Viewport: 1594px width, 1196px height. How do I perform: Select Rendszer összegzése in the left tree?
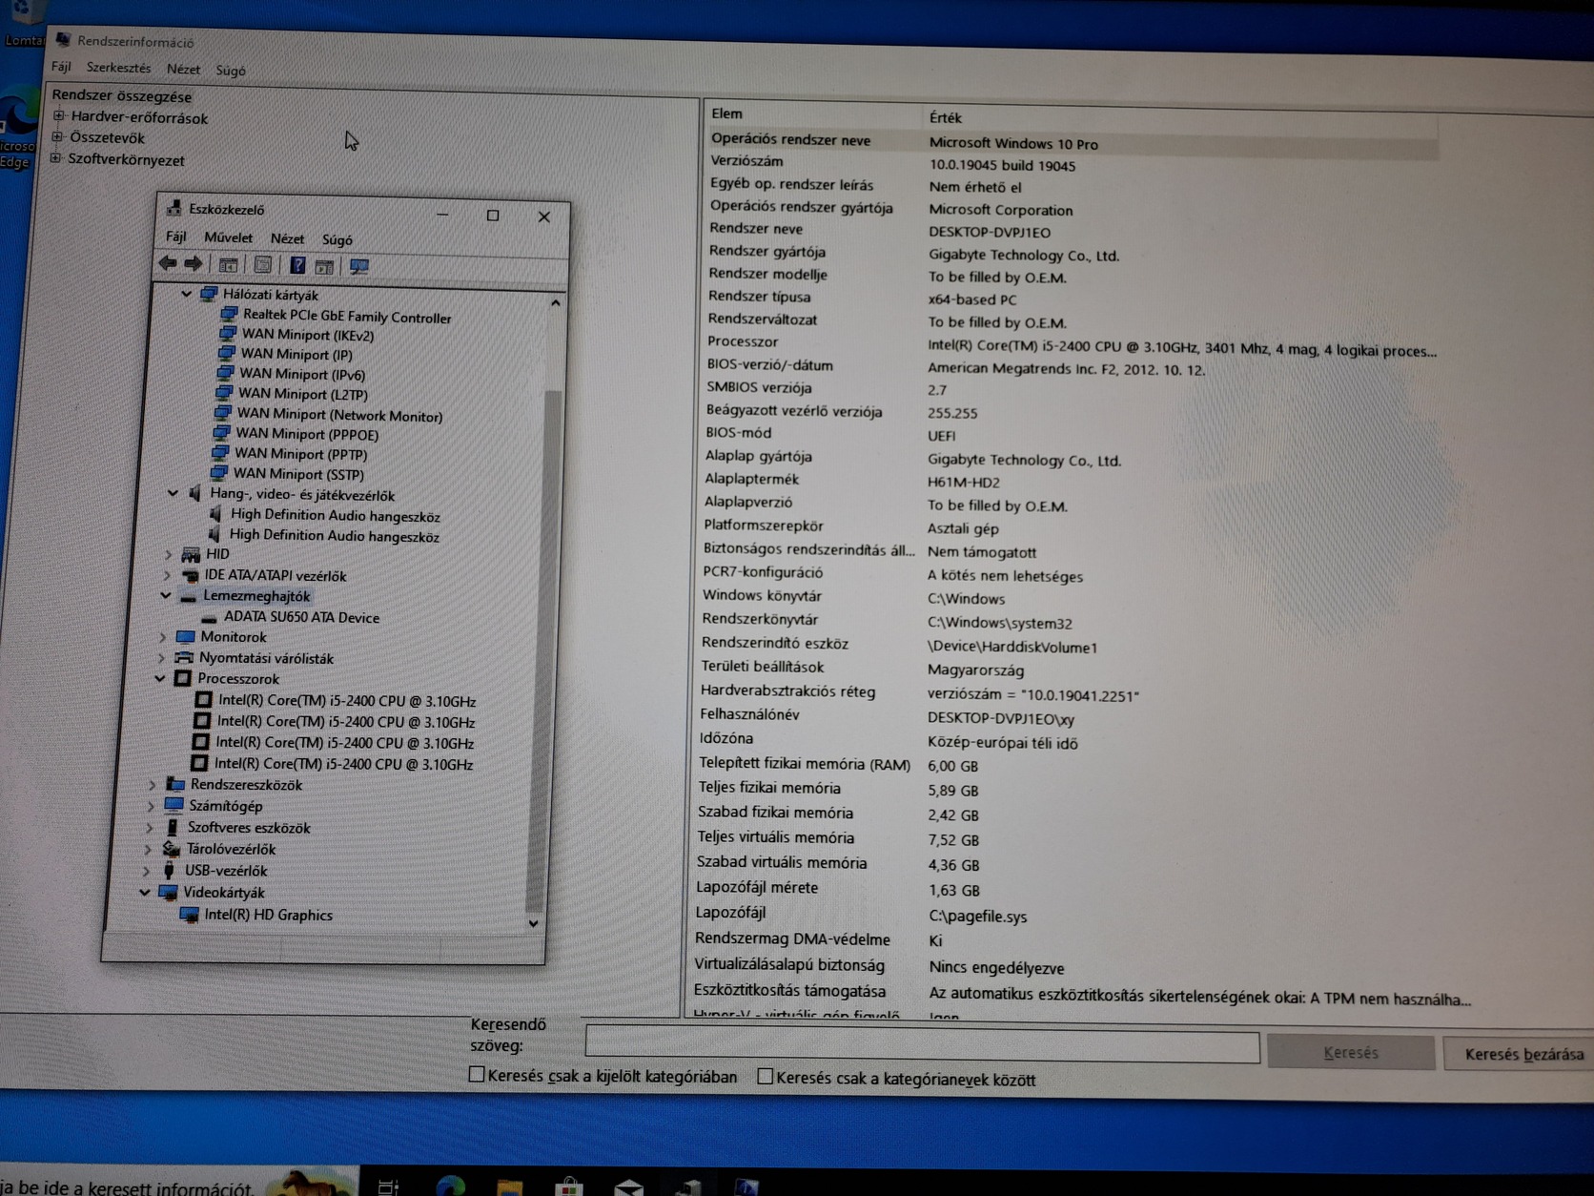(x=121, y=95)
